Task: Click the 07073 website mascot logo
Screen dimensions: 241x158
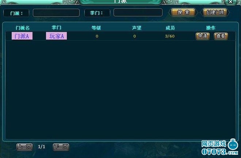Action: (x=233, y=144)
